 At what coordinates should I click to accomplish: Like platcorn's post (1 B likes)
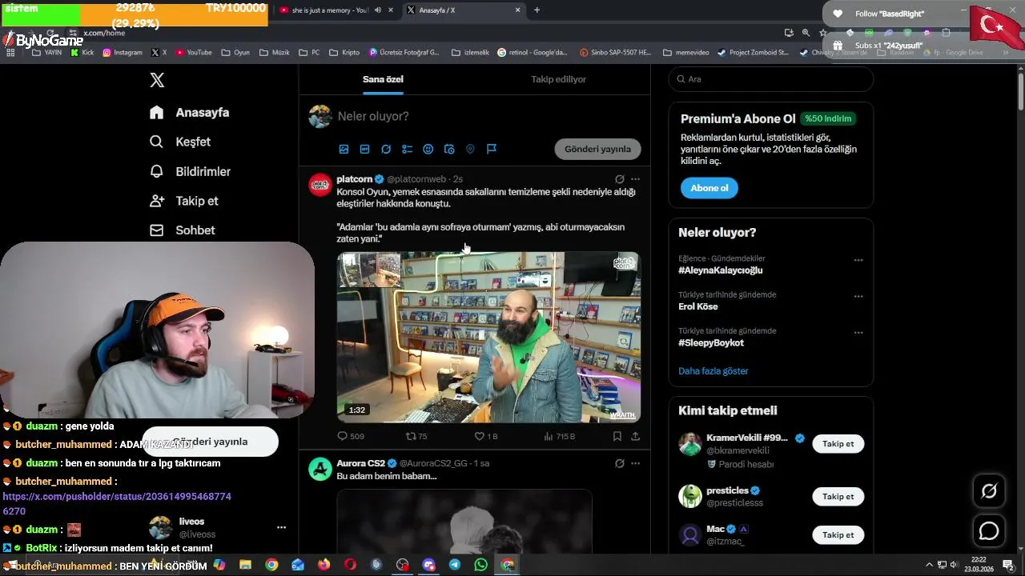[486, 436]
